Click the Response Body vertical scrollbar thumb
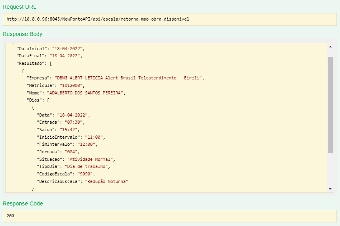The image size is (340, 226). (x=331, y=105)
